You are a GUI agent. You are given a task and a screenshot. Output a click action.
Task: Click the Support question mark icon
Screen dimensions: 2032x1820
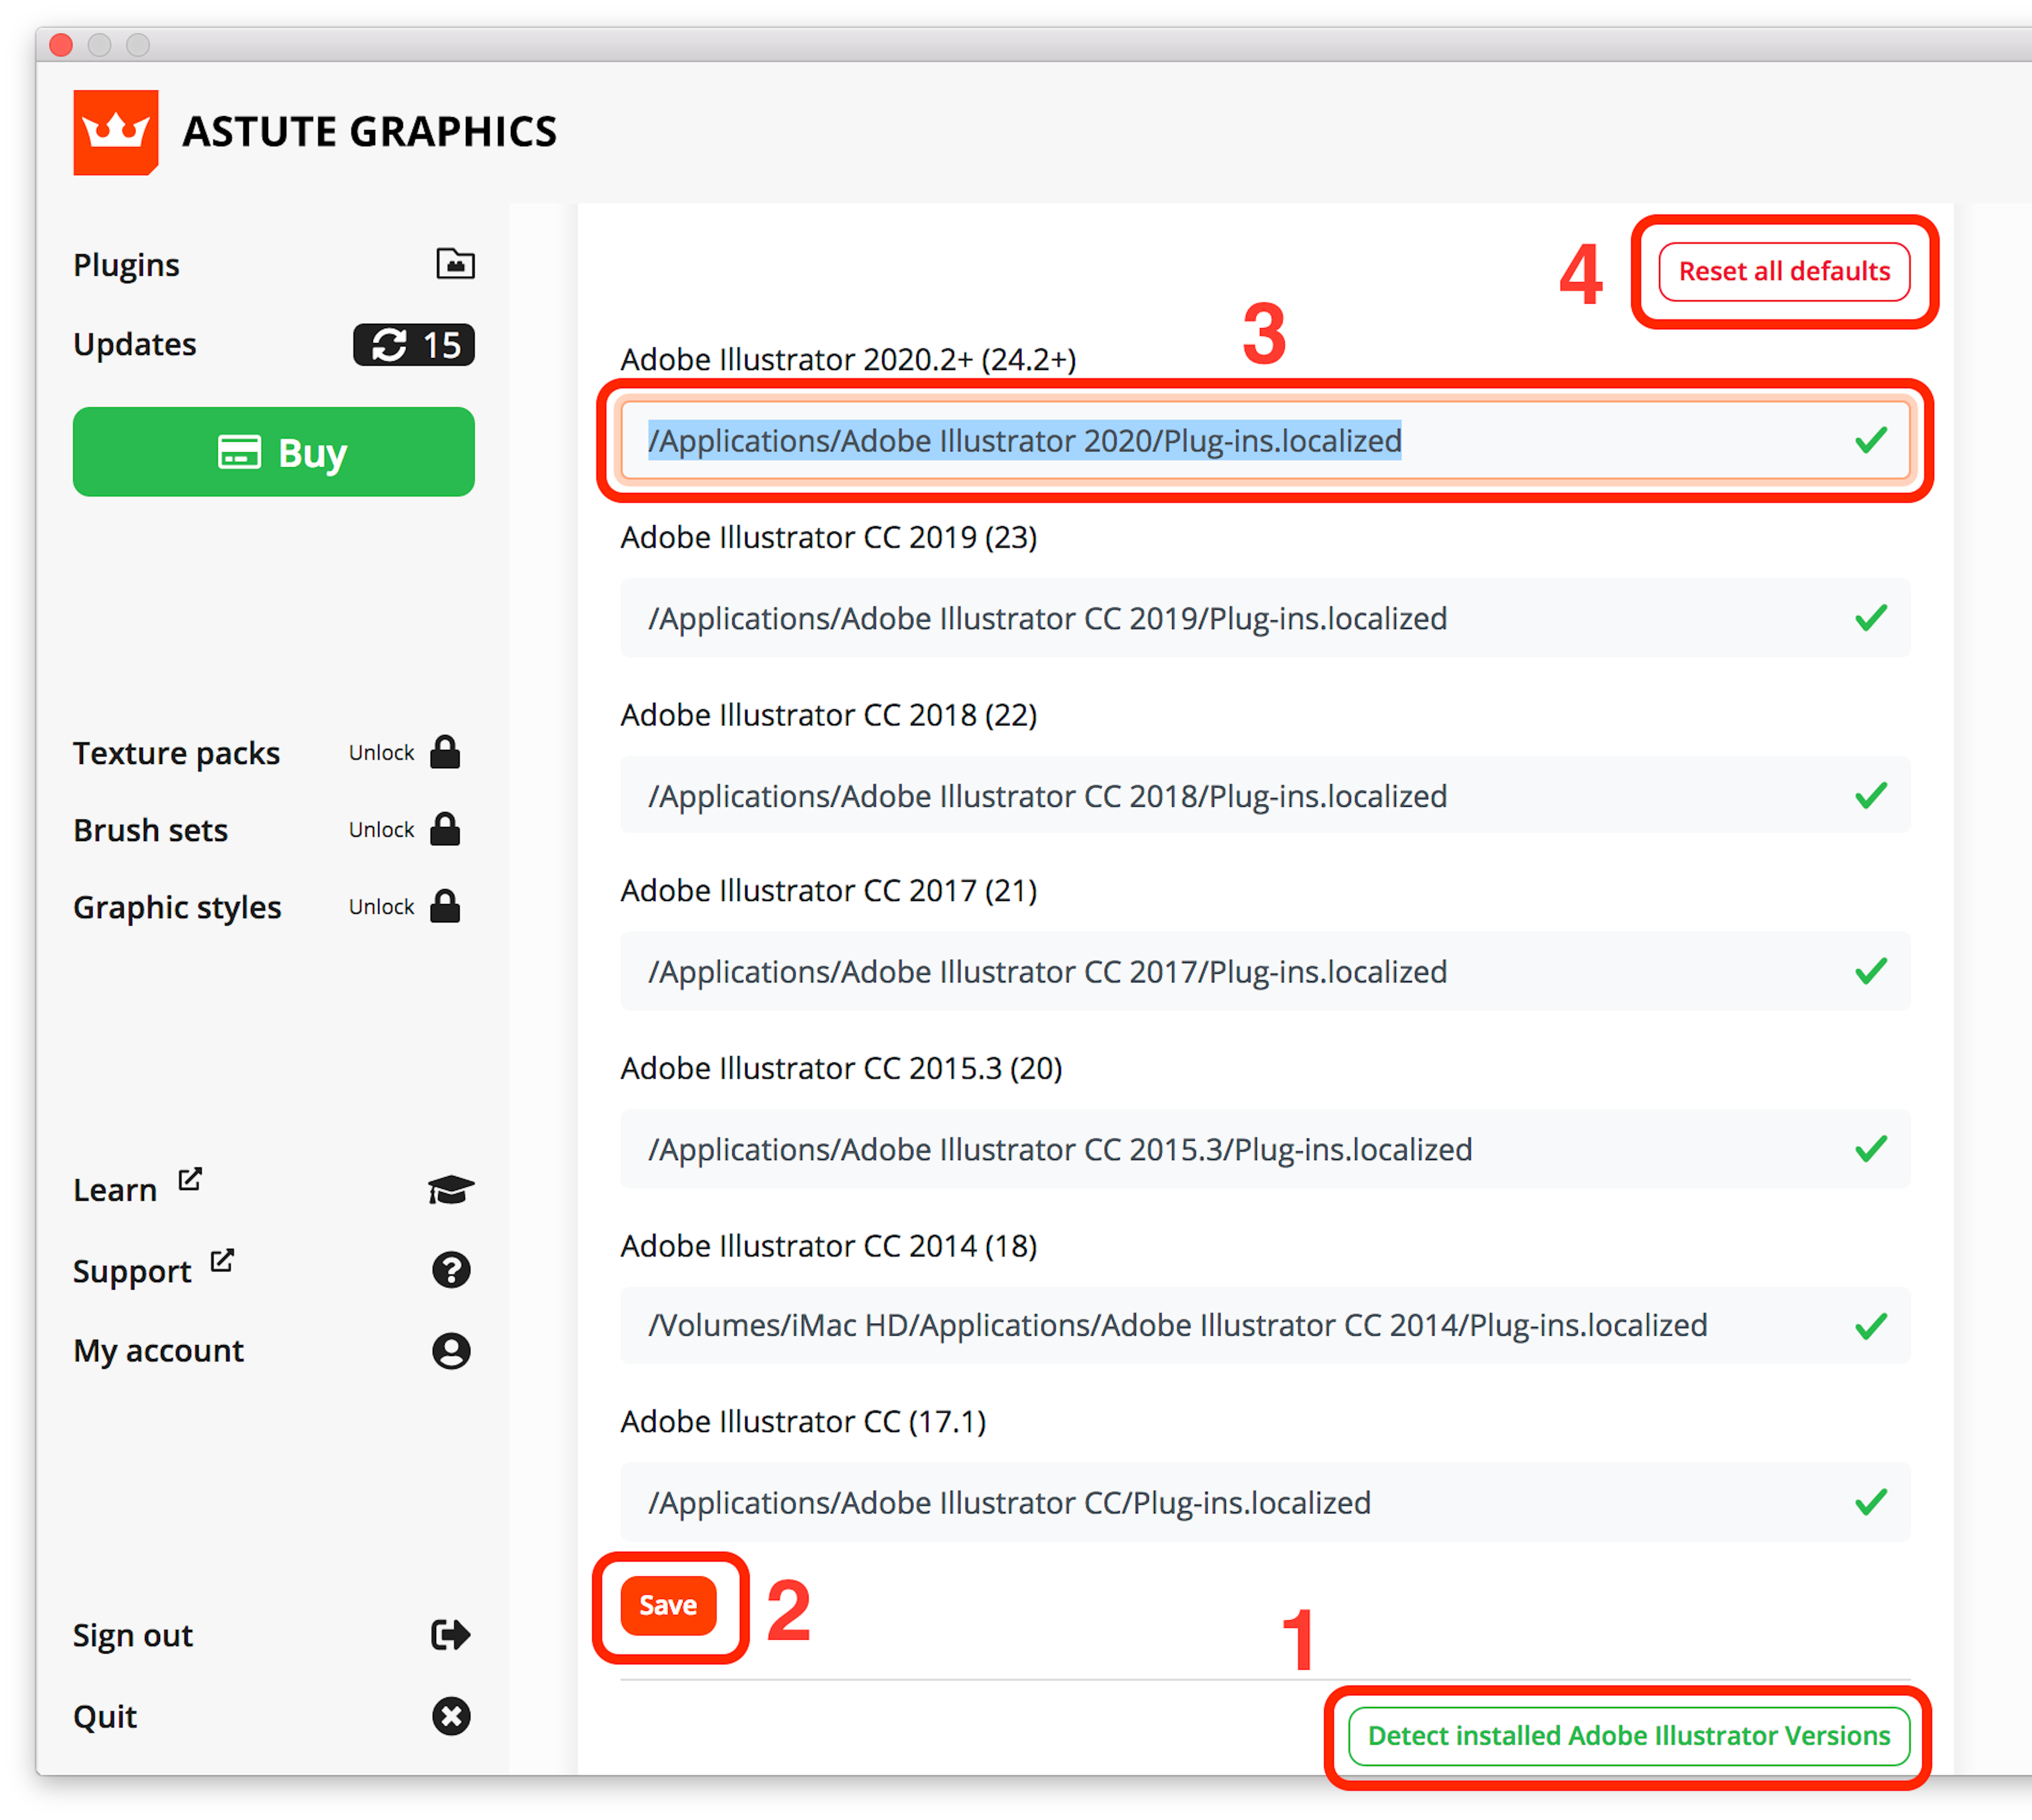(452, 1270)
